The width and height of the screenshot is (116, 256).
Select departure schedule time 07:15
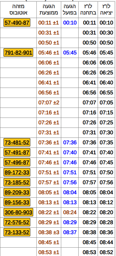106,113
